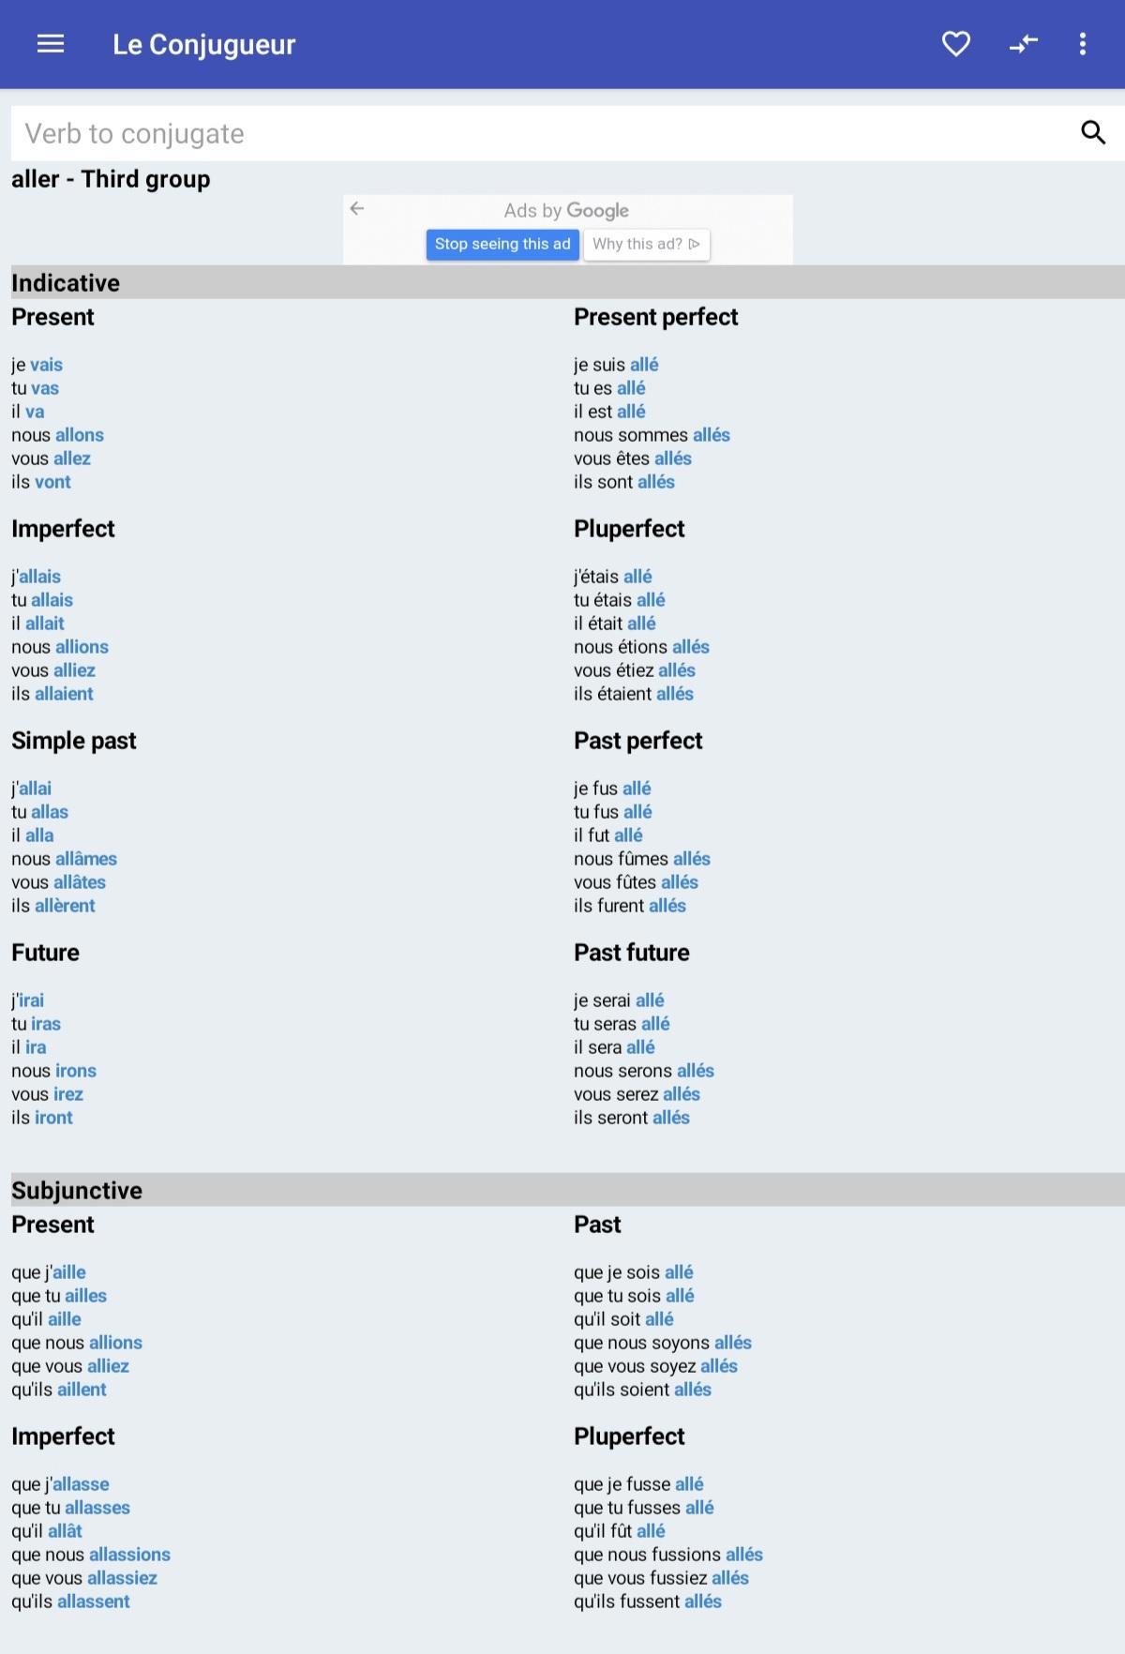The height and width of the screenshot is (1654, 1125).
Task: Click the Le Conjugueur app title
Action: 204,44
